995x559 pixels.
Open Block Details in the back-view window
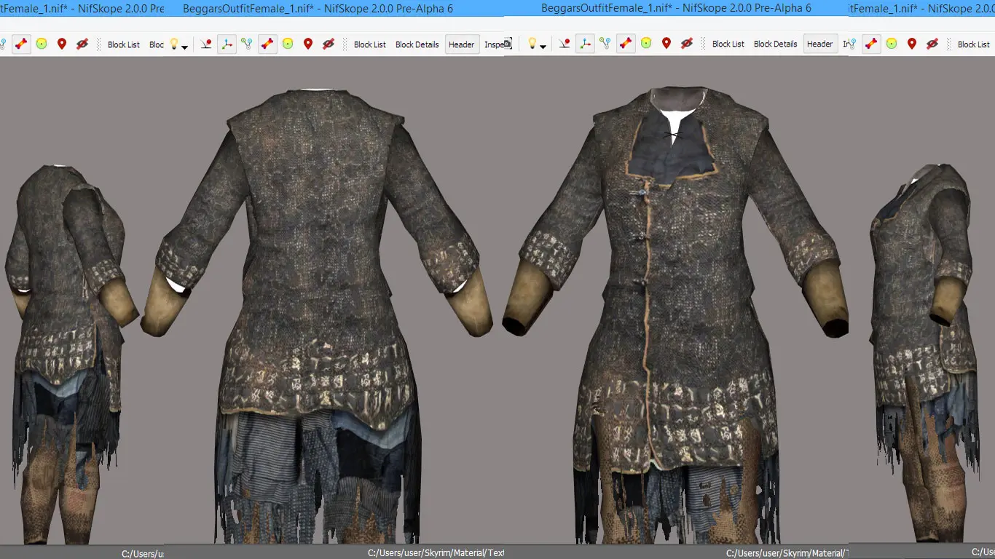pos(417,44)
